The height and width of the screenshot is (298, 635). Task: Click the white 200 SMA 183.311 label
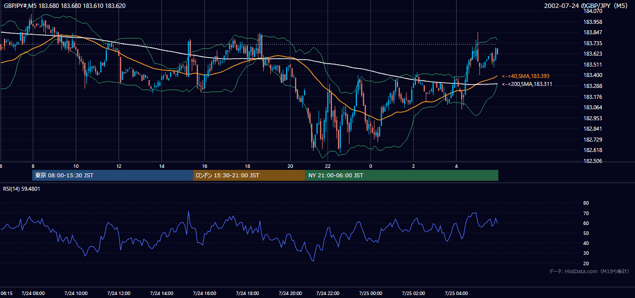[527, 84]
